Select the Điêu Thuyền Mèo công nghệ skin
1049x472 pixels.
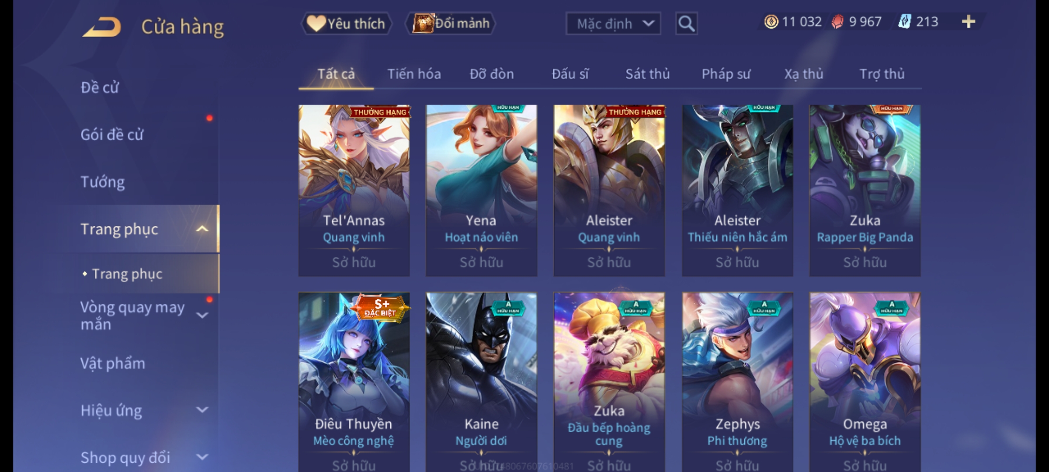354,382
